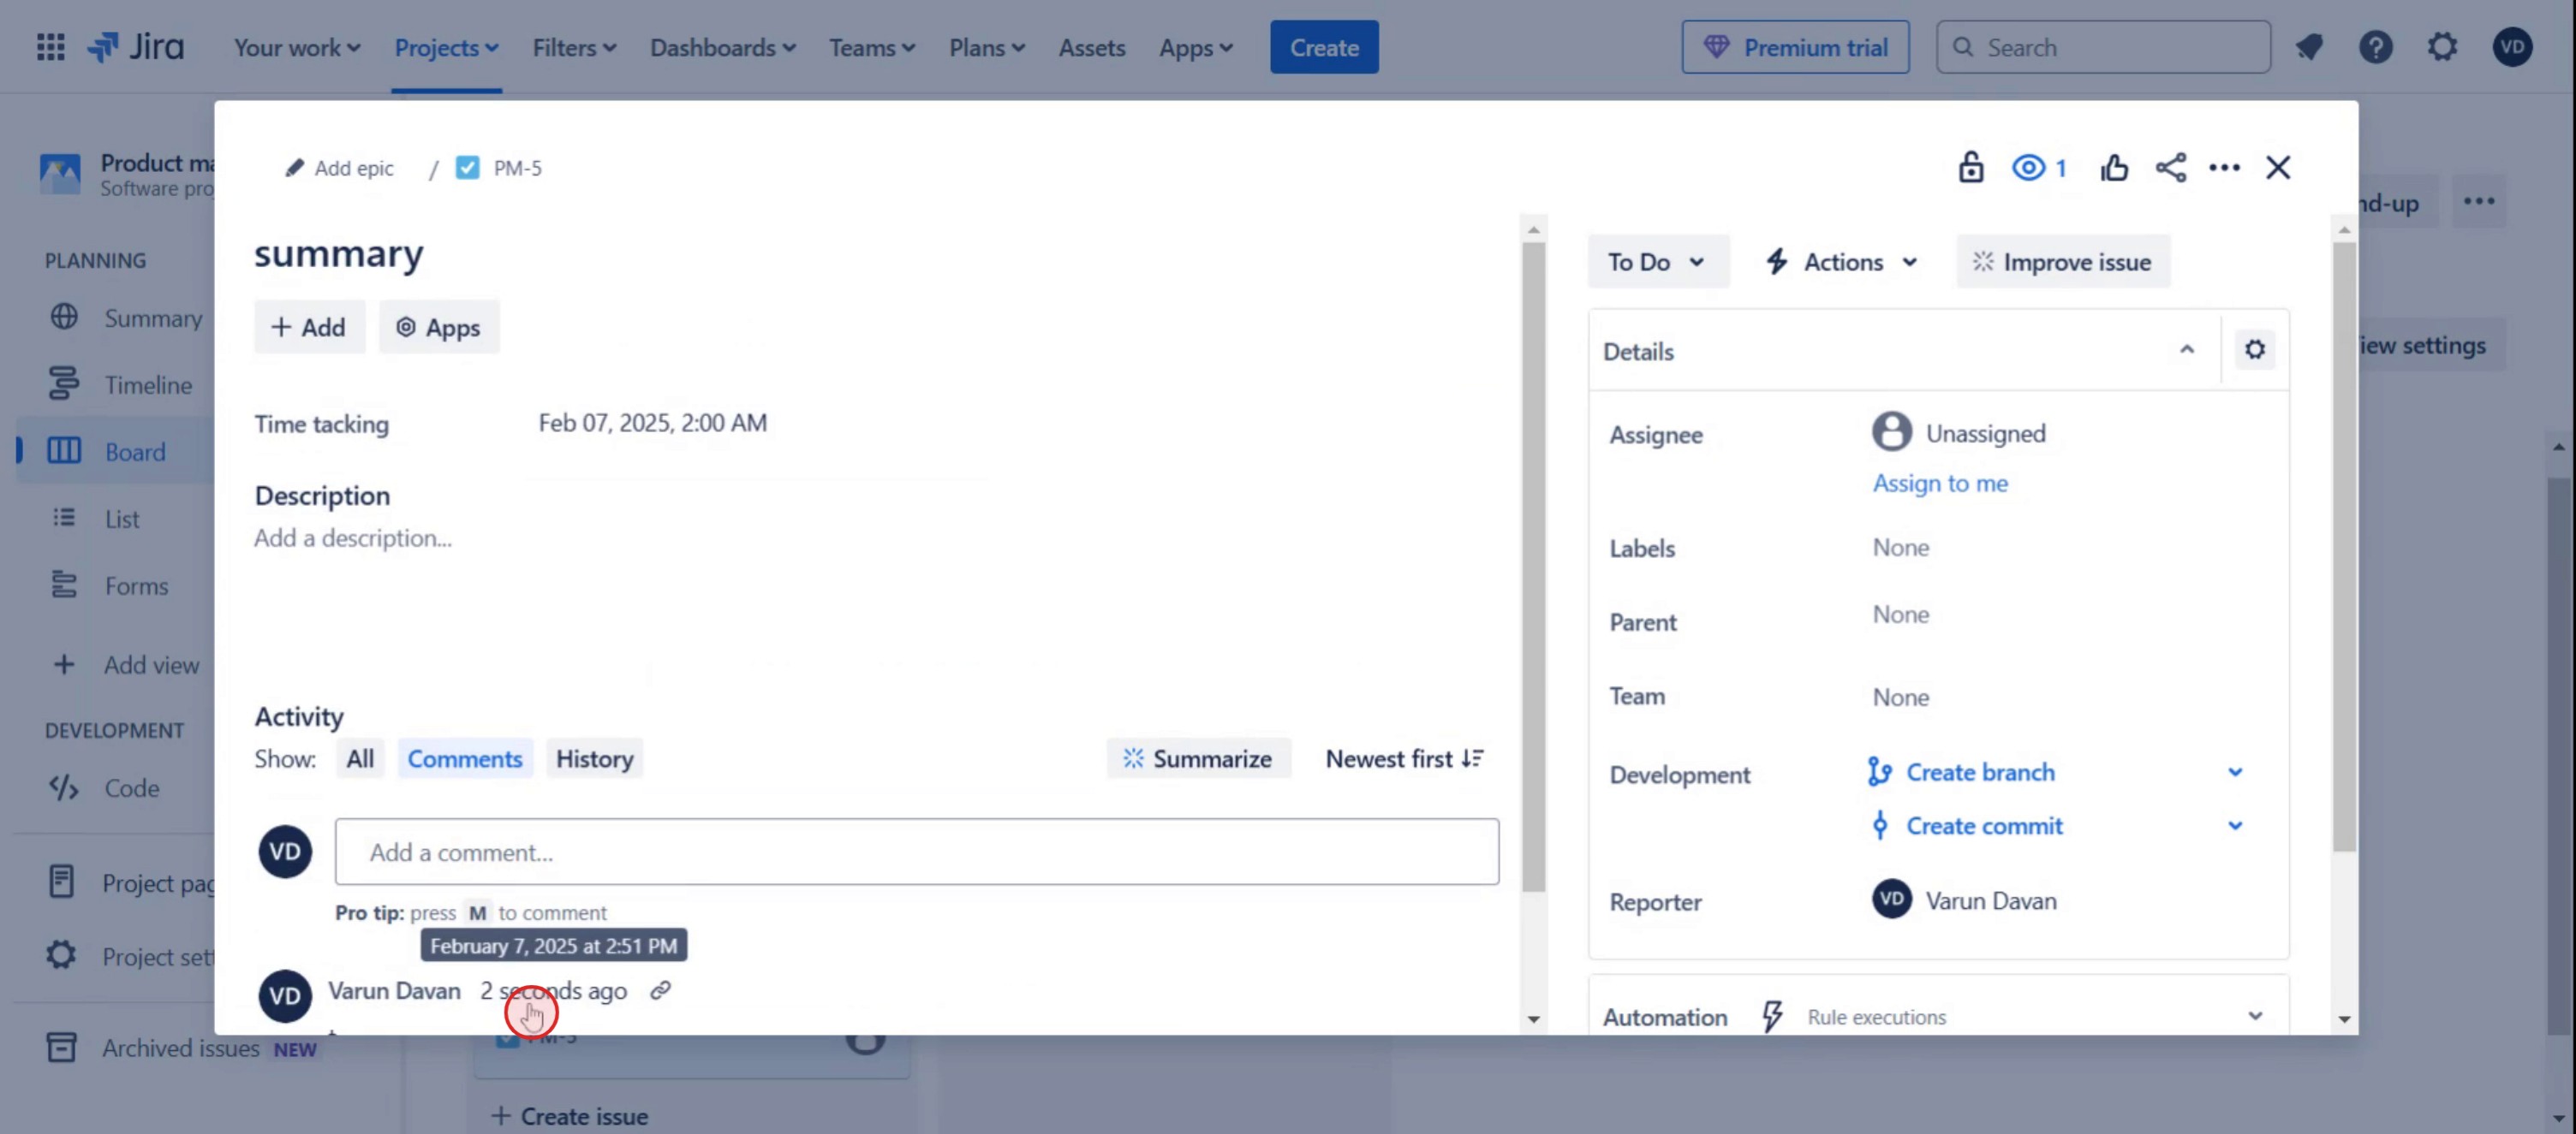Click the comment permalink chain icon

(x=660, y=990)
